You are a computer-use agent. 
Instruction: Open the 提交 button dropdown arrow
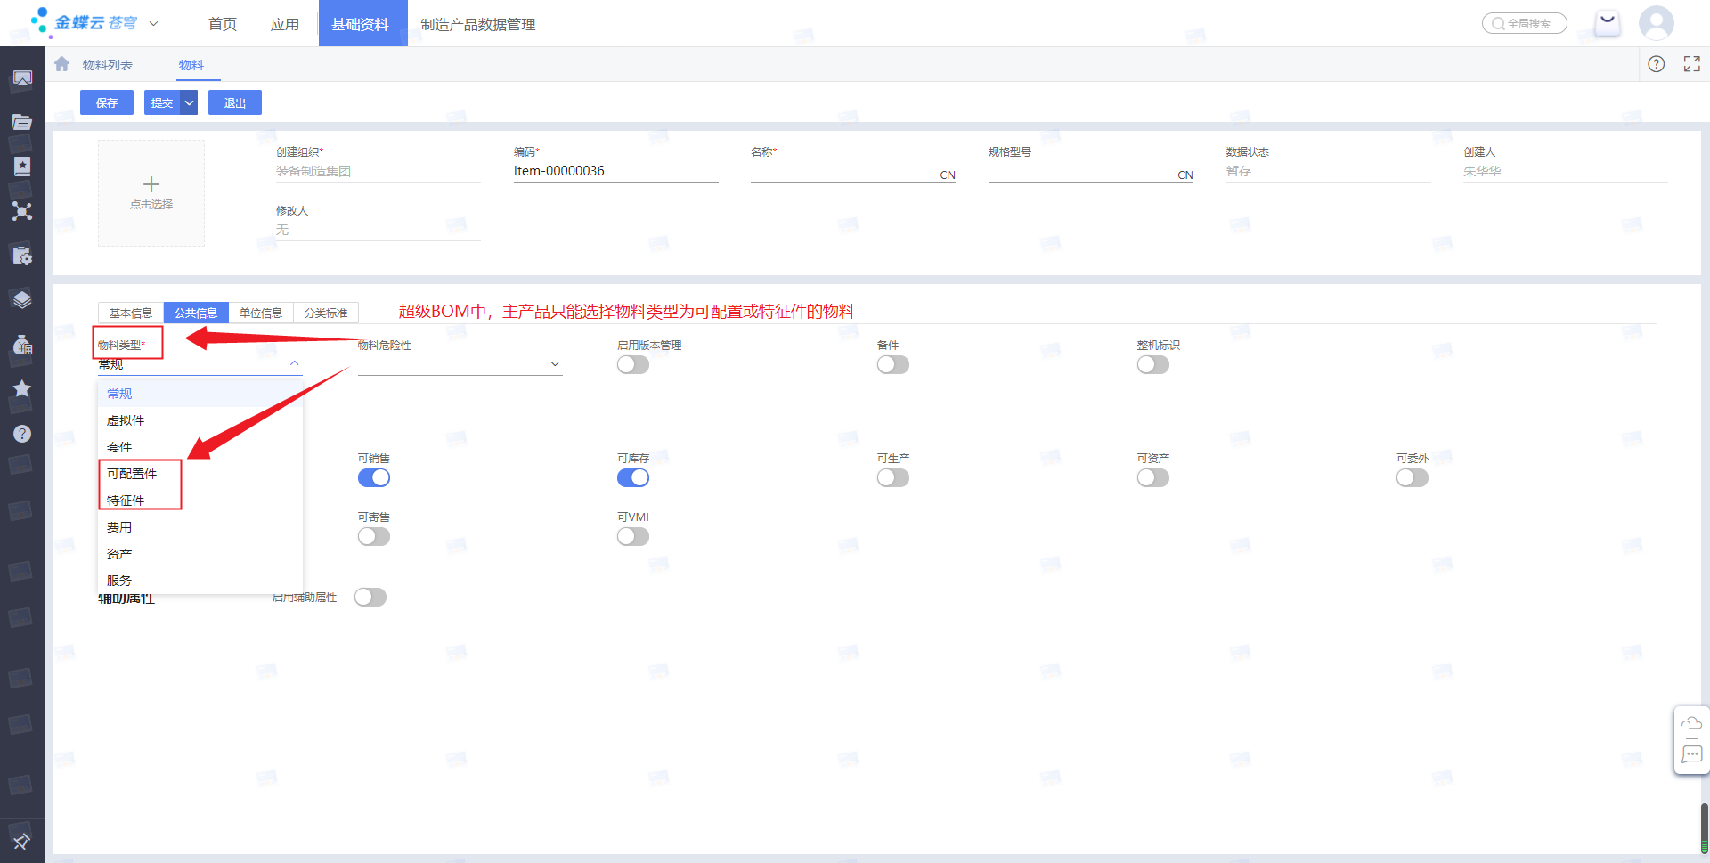click(189, 103)
